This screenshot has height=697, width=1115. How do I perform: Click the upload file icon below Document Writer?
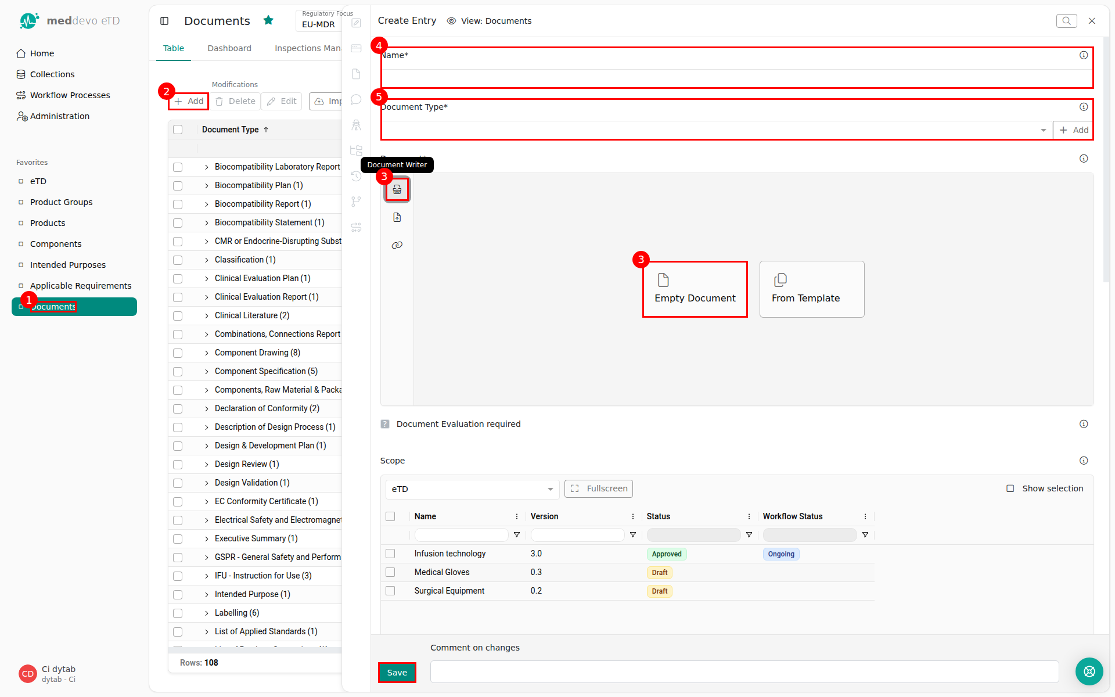coord(397,217)
